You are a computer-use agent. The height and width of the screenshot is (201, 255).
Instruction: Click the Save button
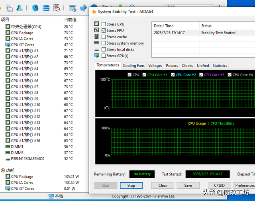[x=188, y=185]
